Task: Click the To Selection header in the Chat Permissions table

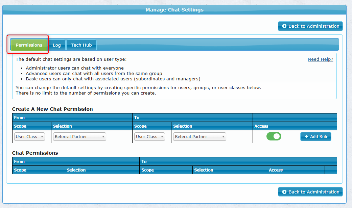Action: (204, 170)
